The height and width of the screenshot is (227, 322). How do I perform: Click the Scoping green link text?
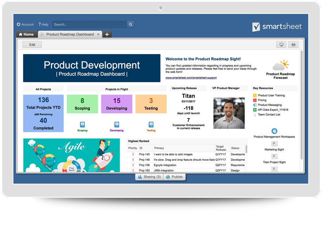[82, 131]
